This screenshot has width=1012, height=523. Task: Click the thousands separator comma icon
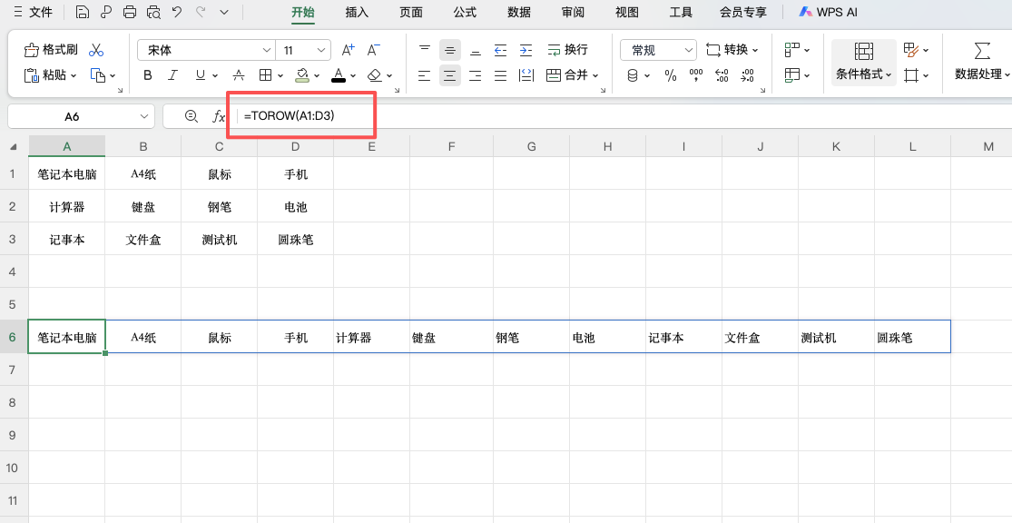(x=696, y=75)
